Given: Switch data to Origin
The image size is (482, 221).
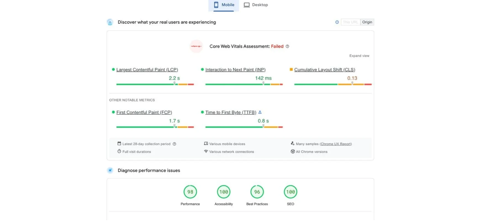Looking at the screenshot, I should click(367, 22).
